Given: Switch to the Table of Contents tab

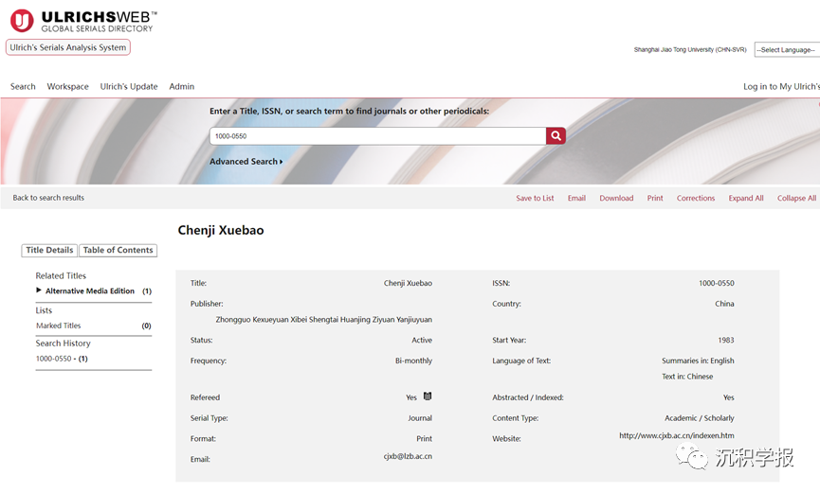Looking at the screenshot, I should [x=118, y=250].
